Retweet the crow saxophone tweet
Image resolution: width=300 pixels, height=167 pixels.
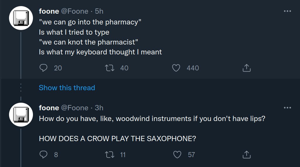(110, 155)
